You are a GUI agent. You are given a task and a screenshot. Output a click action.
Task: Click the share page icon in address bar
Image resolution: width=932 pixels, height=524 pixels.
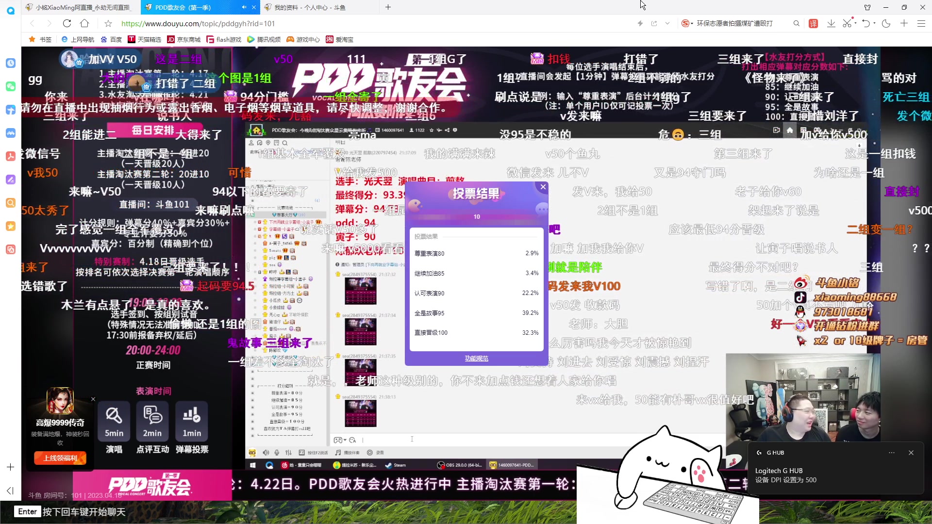(654, 23)
